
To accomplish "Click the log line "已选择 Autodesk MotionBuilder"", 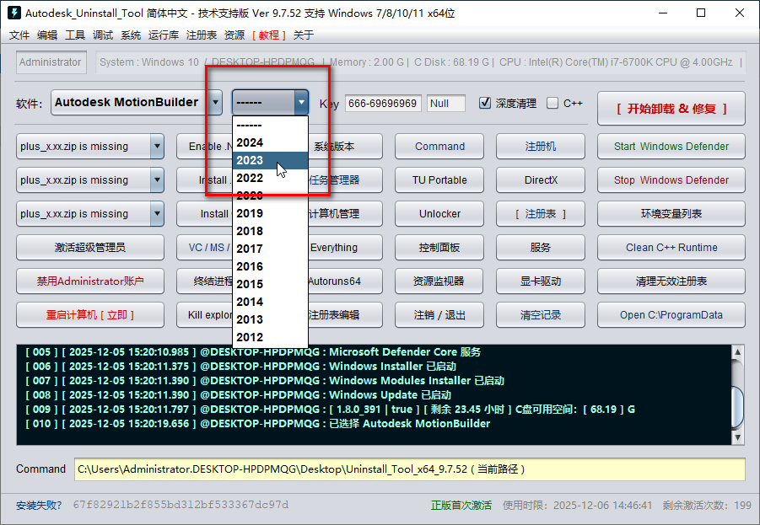I will [410, 424].
